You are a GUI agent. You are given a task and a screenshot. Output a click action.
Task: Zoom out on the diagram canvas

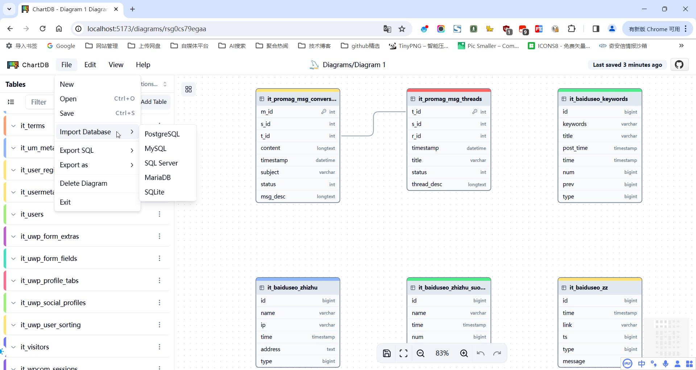(420, 353)
